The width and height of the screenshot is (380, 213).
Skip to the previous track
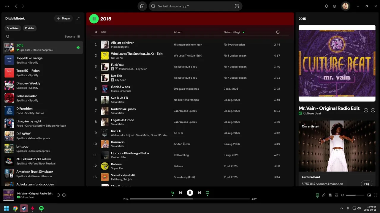tap(180, 193)
